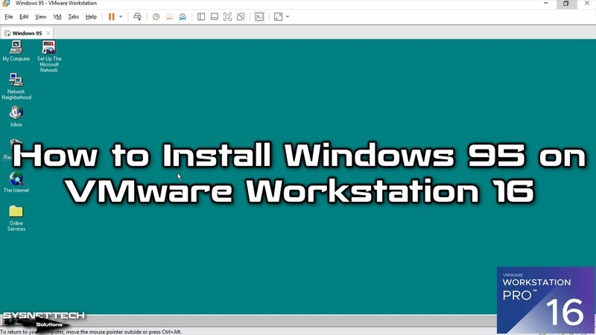This screenshot has height=335, width=596.
Task: Open the power options dropdown arrow
Action: [x=121, y=16]
